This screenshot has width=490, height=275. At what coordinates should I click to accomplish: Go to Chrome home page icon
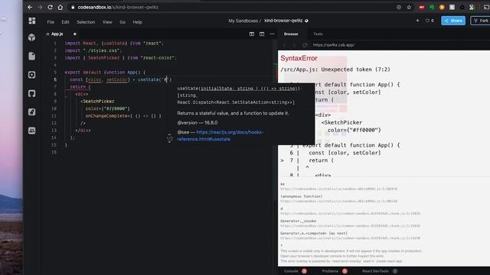(x=60, y=7)
